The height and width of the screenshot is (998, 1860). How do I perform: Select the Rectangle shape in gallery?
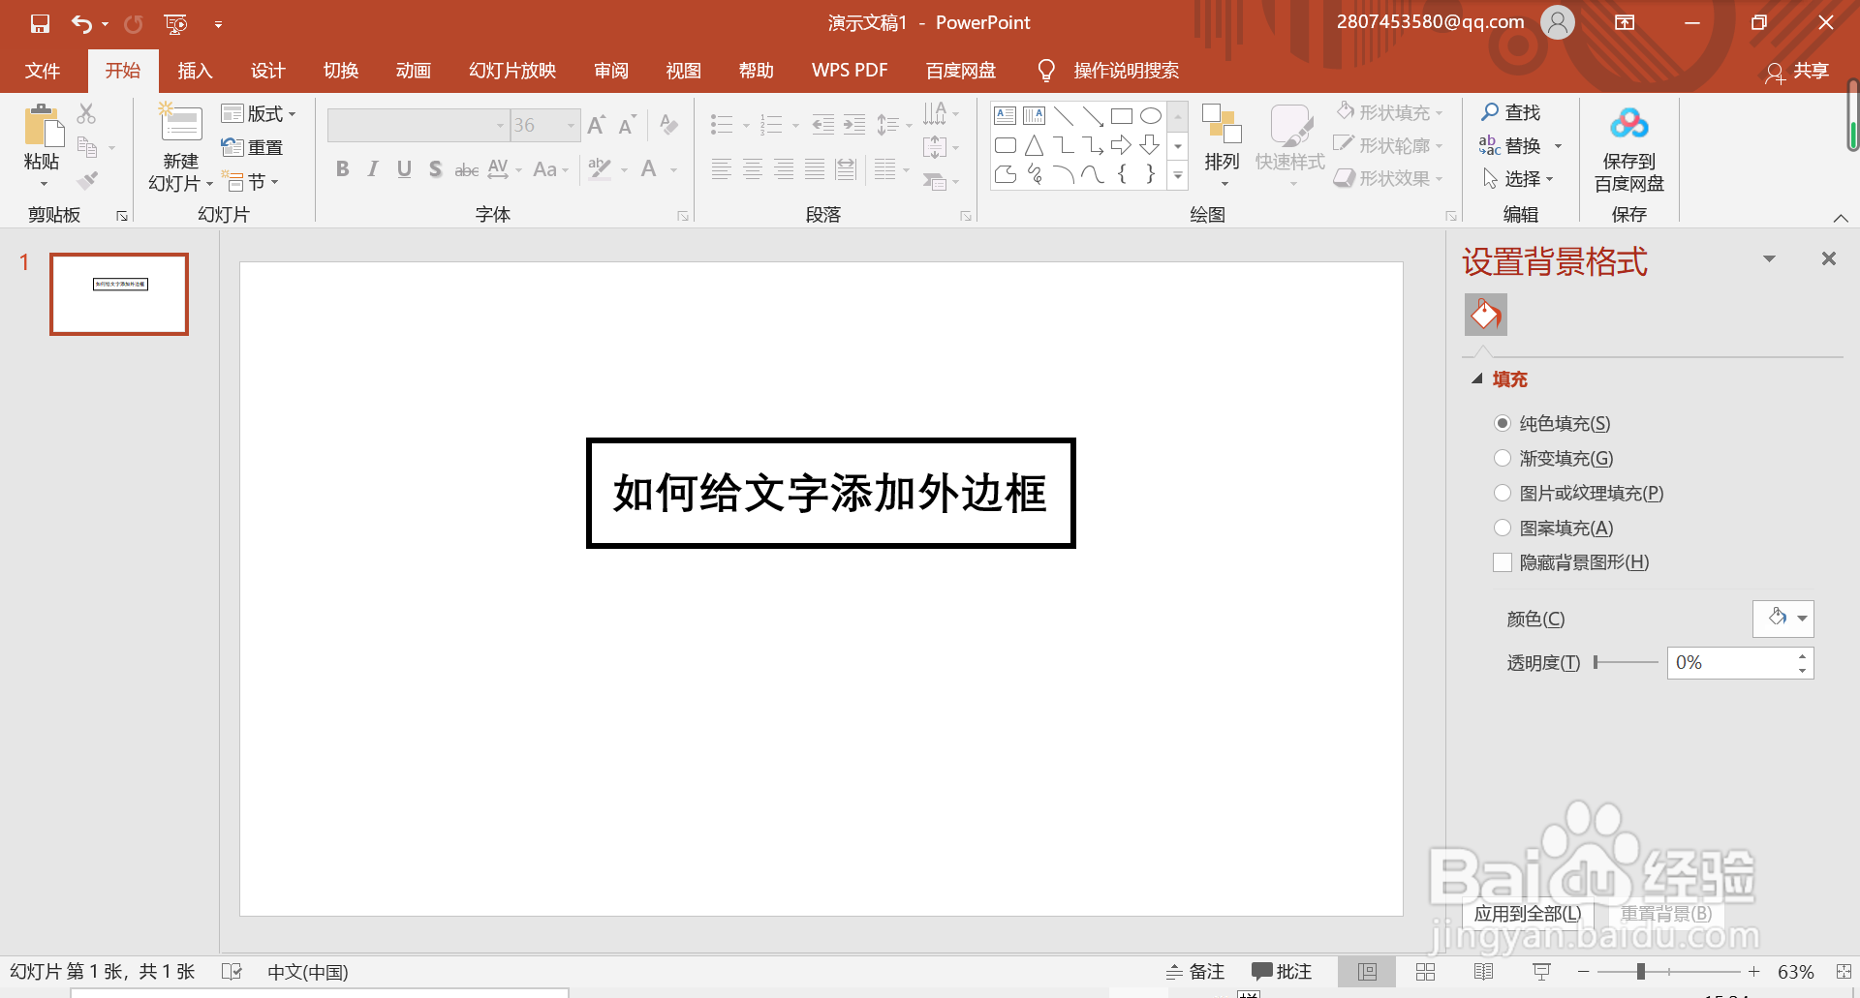click(1122, 116)
